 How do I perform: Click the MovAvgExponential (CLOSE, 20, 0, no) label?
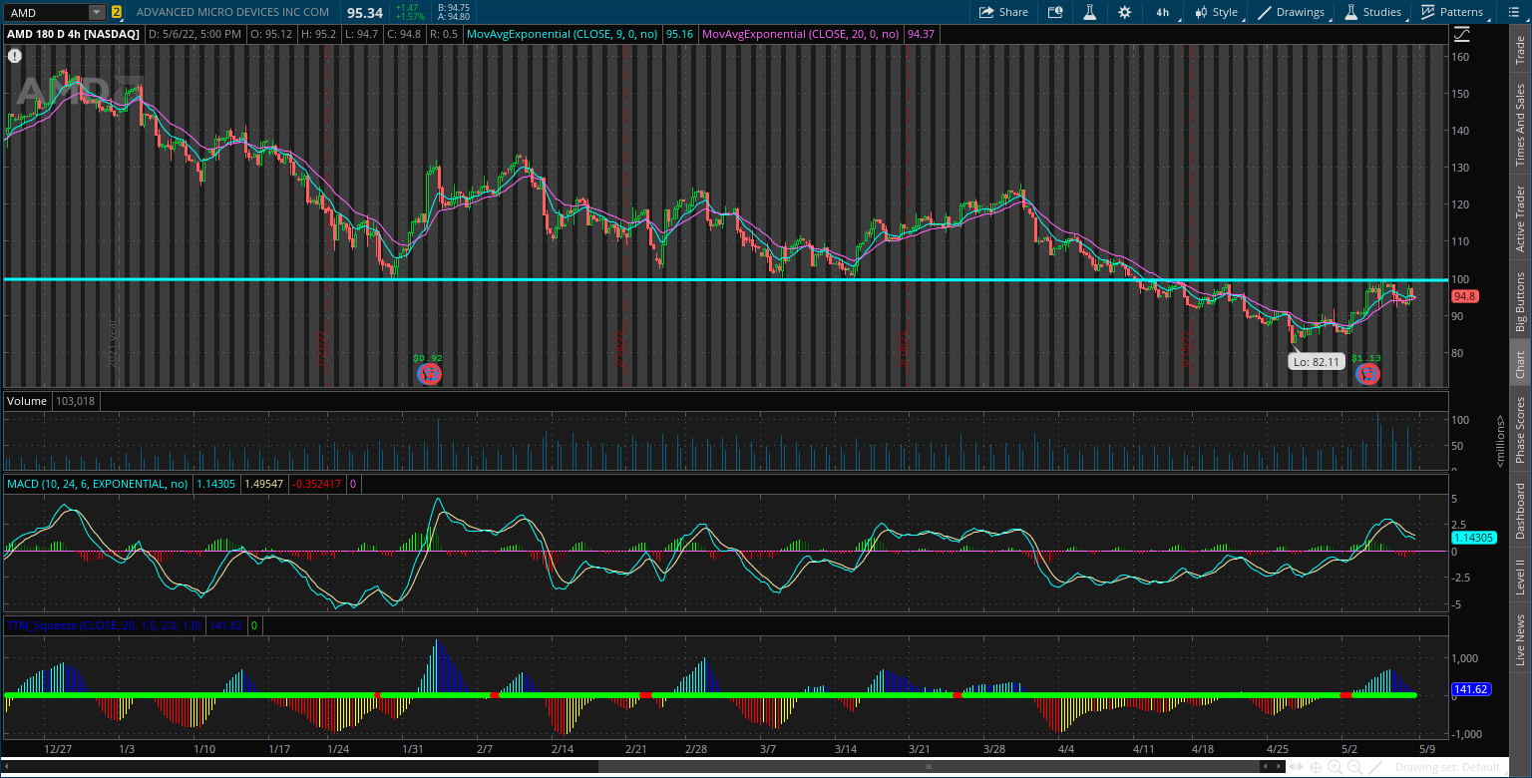coord(802,33)
